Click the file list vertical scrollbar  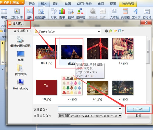pyautogui.click(x=148, y=69)
